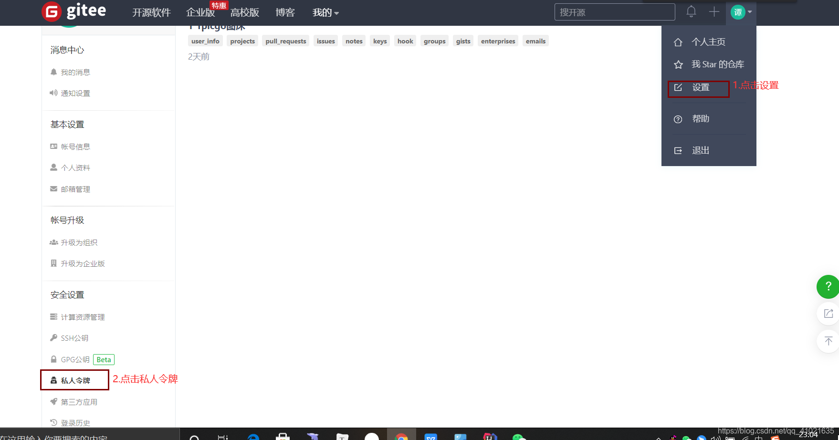Open 博客 nav item
This screenshot has width=839, height=440.
pos(285,13)
